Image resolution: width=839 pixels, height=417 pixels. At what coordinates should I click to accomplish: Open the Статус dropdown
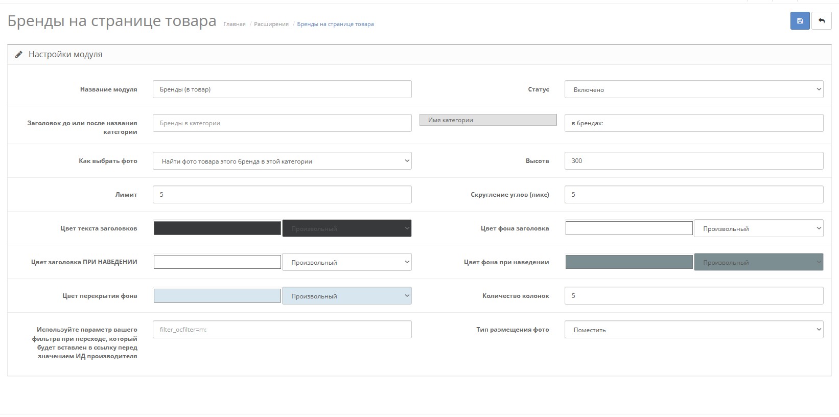click(693, 89)
